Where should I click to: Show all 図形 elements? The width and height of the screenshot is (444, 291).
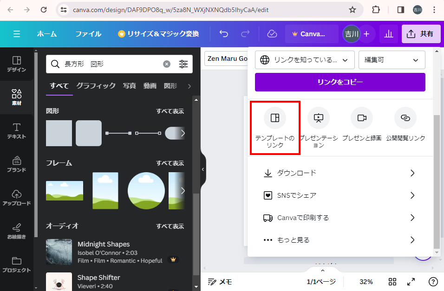click(x=170, y=111)
